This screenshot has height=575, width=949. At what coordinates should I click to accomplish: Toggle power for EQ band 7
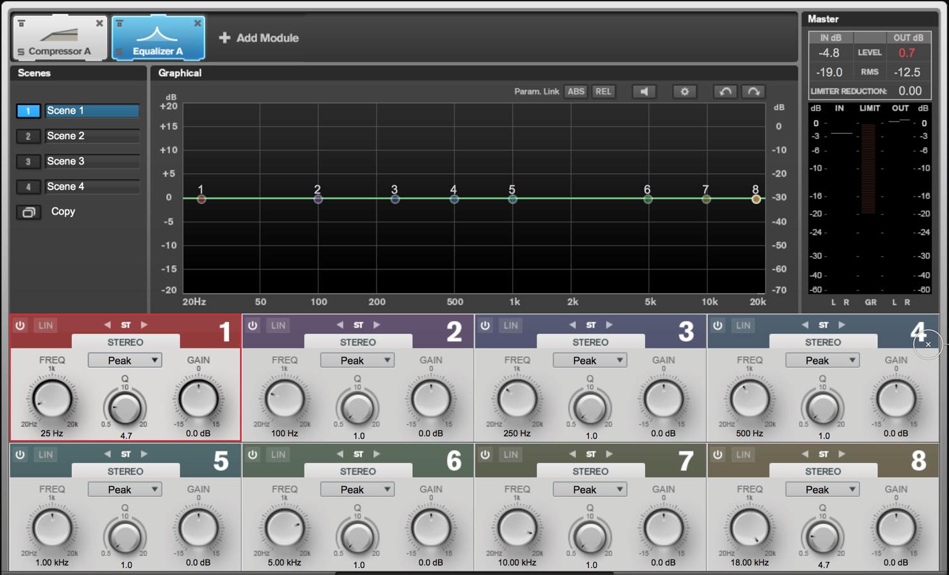[485, 455]
